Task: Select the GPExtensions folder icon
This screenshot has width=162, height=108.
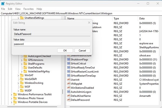Action: (x=25, y=60)
